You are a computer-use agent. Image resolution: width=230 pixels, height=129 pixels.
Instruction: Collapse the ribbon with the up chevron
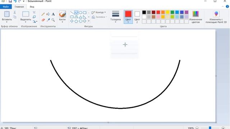223,6
